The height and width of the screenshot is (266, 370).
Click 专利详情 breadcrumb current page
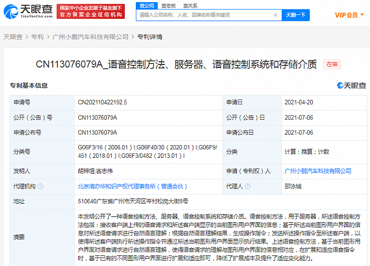click(150, 37)
